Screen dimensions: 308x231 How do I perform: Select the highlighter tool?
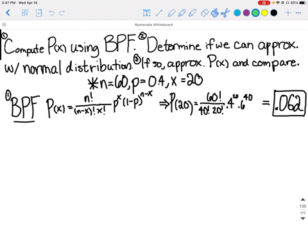[193, 13]
